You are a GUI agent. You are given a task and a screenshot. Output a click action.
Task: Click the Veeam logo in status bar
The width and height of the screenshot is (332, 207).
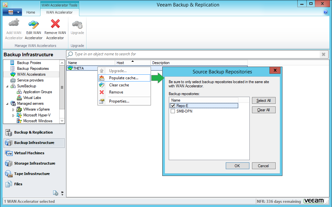pos(314,201)
